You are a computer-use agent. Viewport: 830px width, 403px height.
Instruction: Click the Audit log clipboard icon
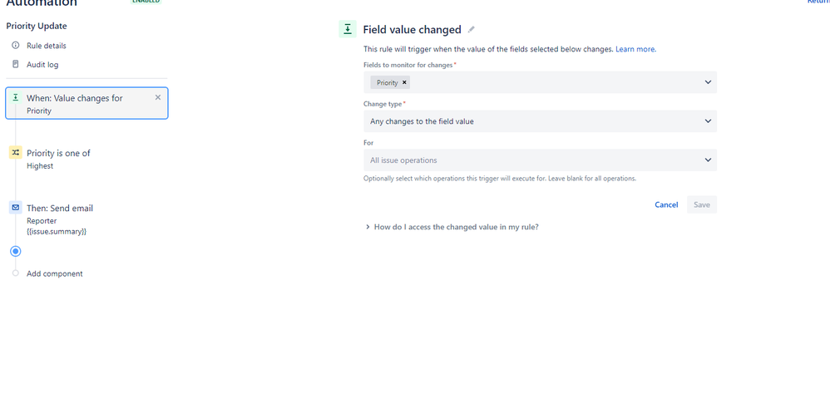pyautogui.click(x=15, y=65)
